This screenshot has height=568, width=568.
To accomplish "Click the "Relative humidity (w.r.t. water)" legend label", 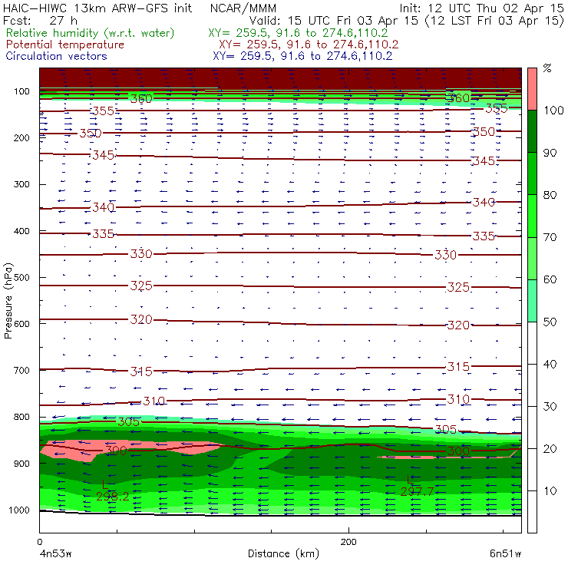I will [91, 33].
